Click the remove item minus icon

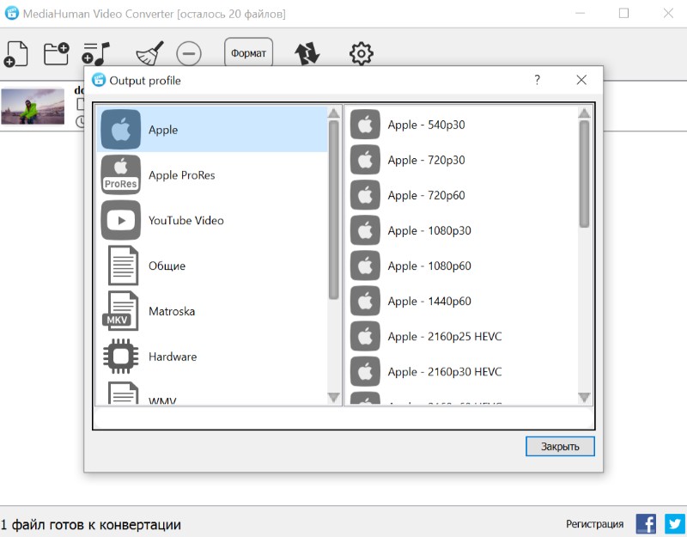point(189,53)
